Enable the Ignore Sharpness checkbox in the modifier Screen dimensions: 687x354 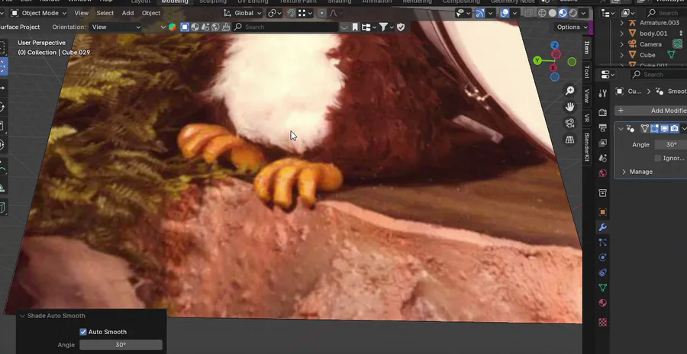pyautogui.click(x=658, y=158)
